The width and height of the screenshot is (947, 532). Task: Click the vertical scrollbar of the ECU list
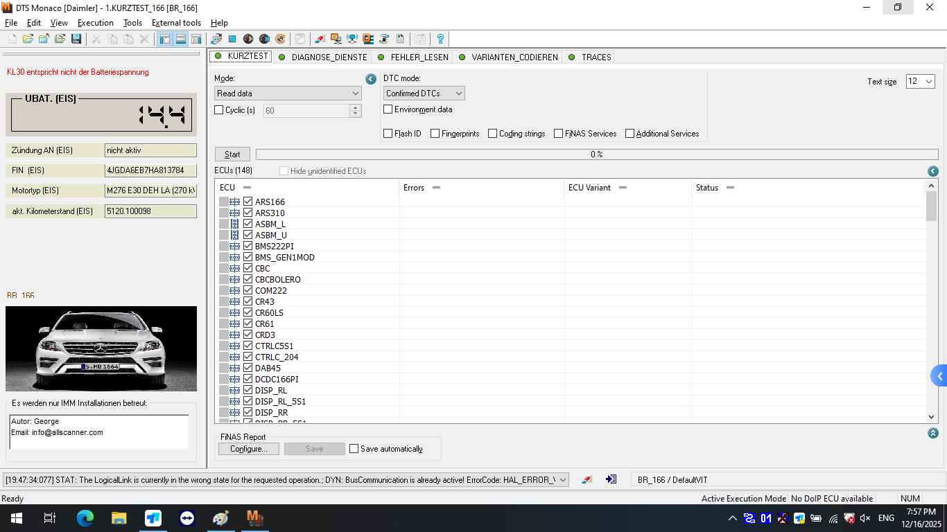[931, 305]
